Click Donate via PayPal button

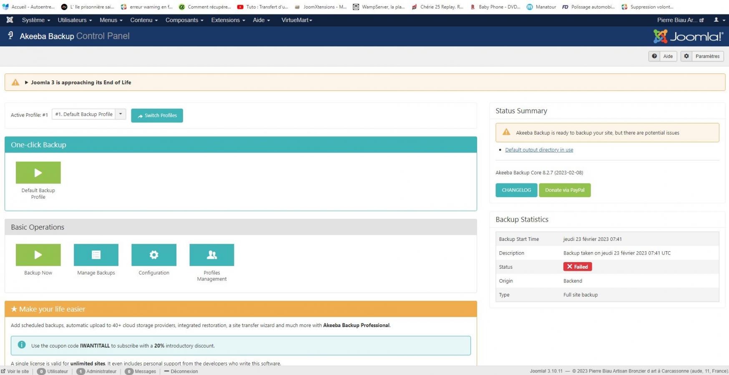tap(565, 190)
